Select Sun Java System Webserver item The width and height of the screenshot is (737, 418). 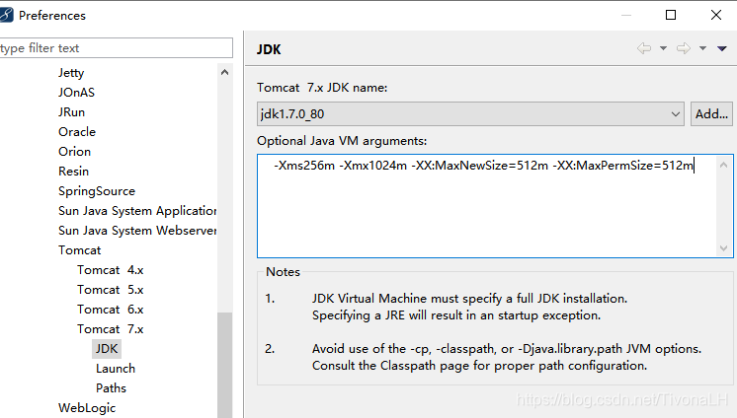click(137, 231)
